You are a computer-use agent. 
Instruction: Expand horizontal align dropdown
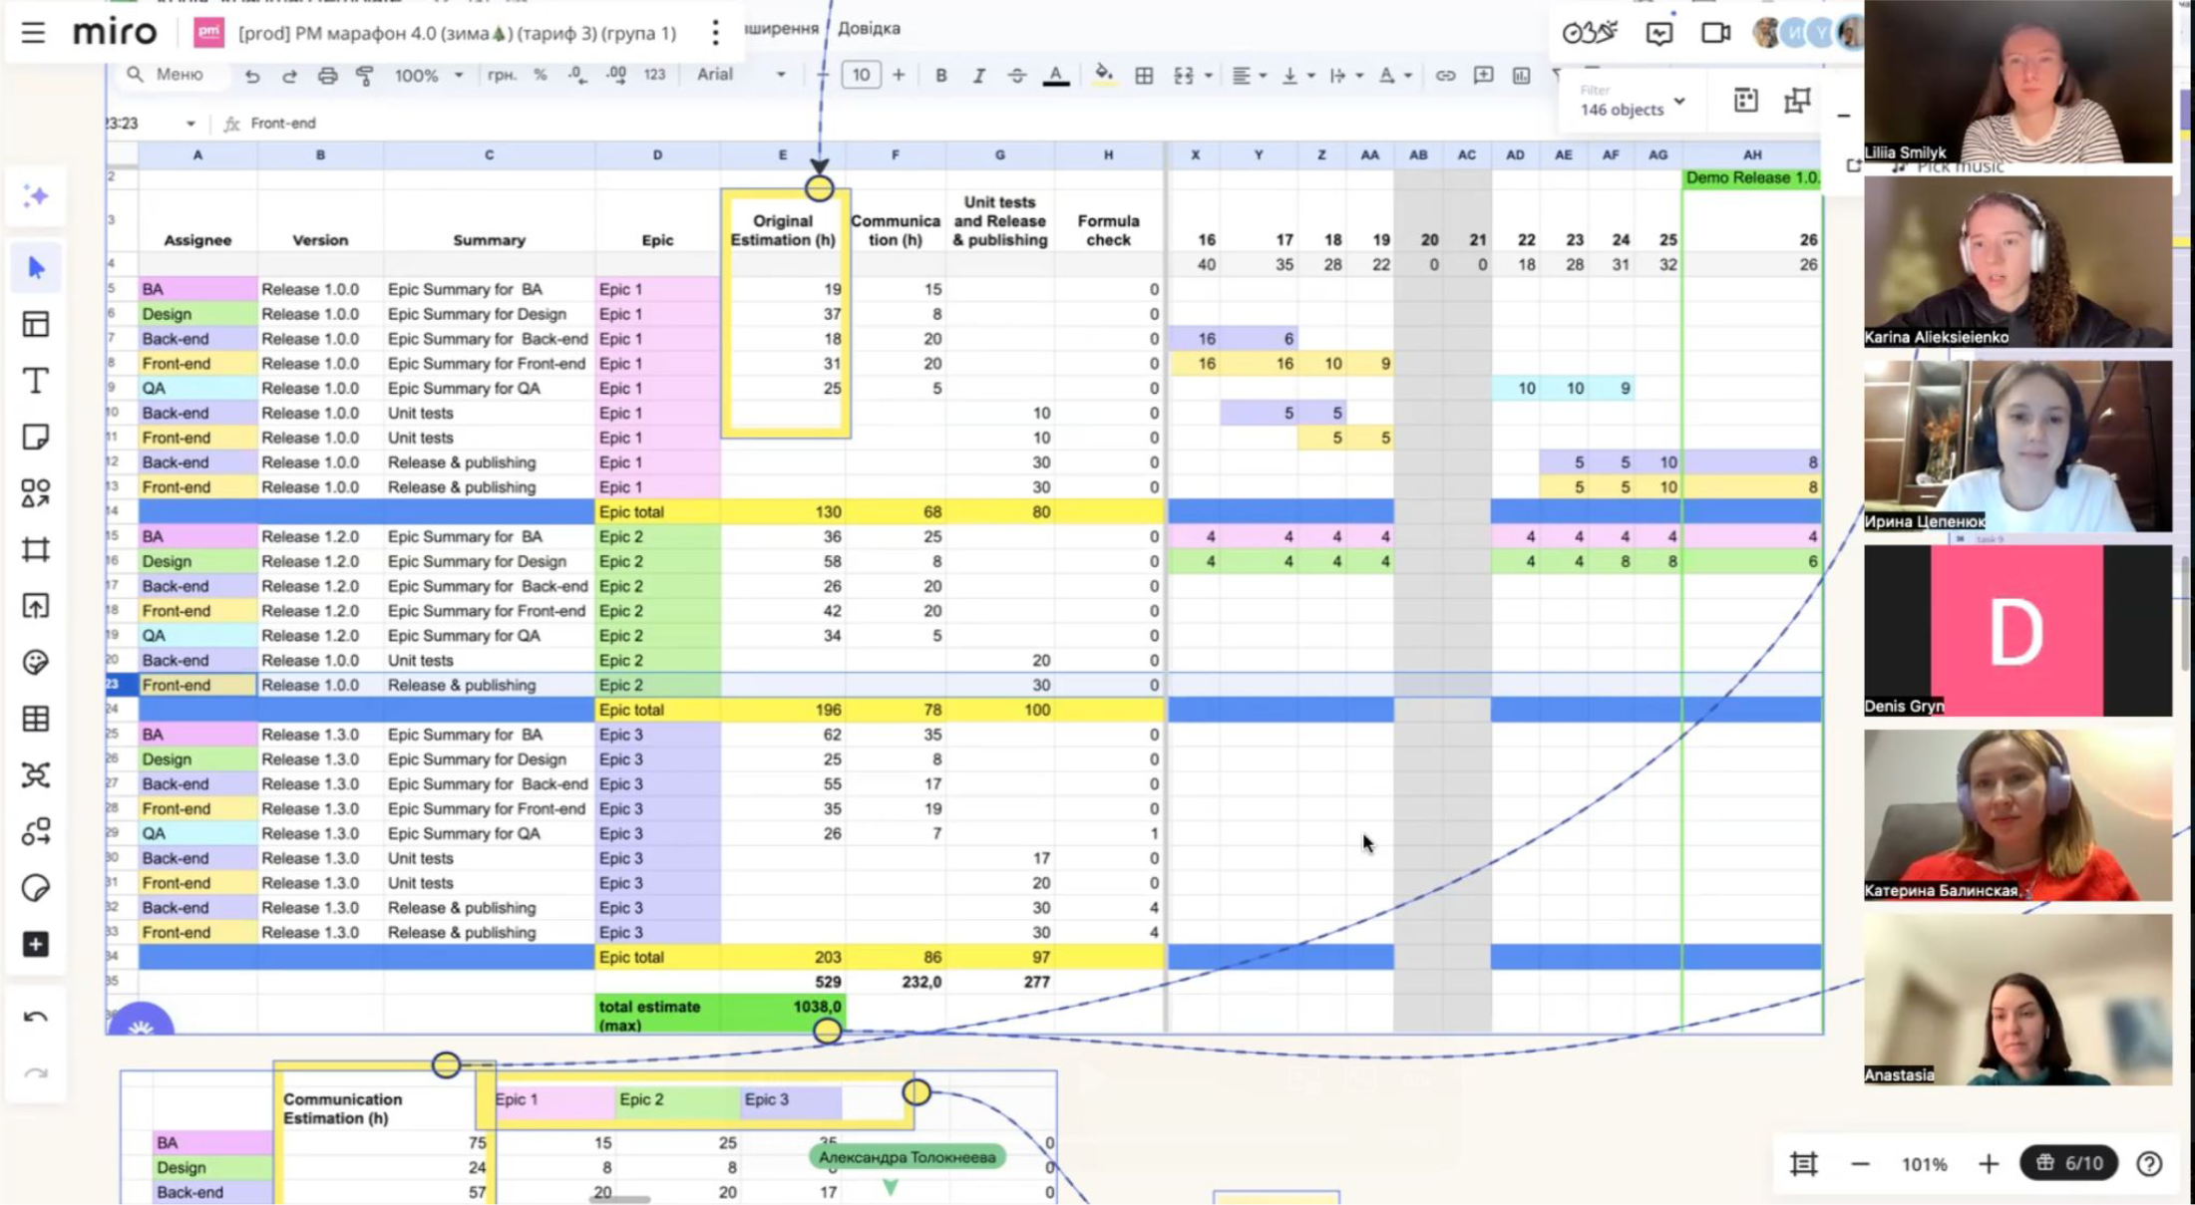pyautogui.click(x=1263, y=76)
